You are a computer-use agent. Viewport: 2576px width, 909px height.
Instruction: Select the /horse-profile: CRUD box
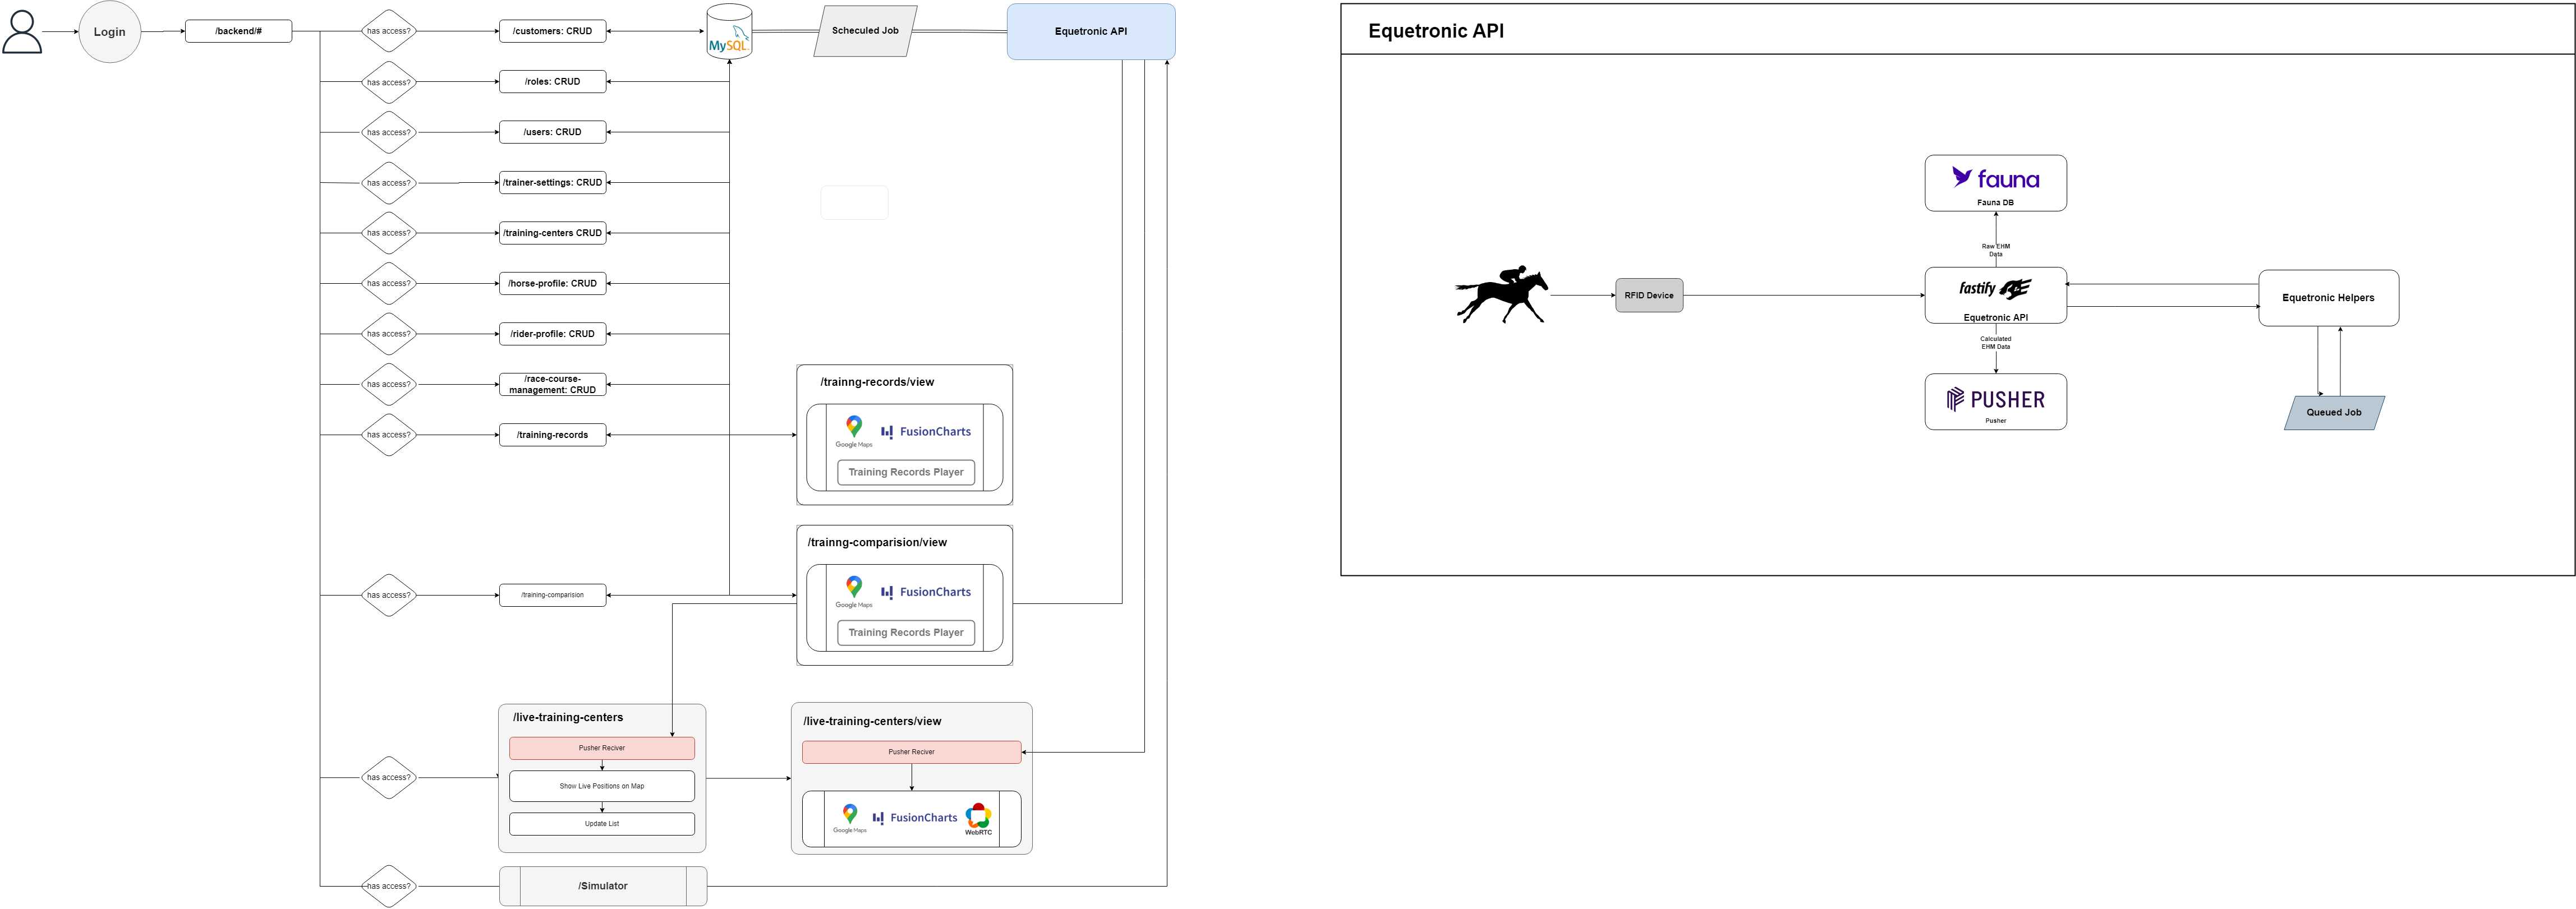[x=552, y=283]
